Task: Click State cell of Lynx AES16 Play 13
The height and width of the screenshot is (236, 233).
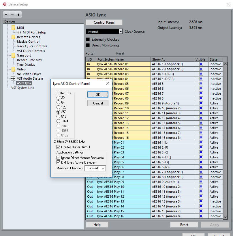Action: (215, 201)
